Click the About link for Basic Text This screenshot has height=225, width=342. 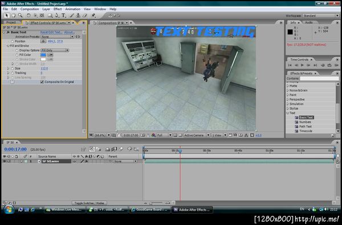coord(70,33)
